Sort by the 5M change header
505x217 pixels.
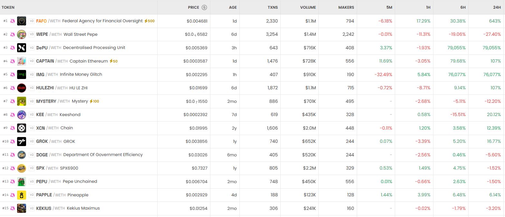pos(389,7)
